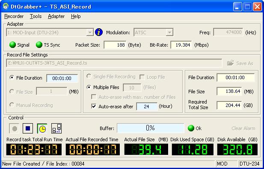Viewport: 264px width, 169px height.
Task: Click the stop recording square button
Action: pyautogui.click(x=28, y=128)
